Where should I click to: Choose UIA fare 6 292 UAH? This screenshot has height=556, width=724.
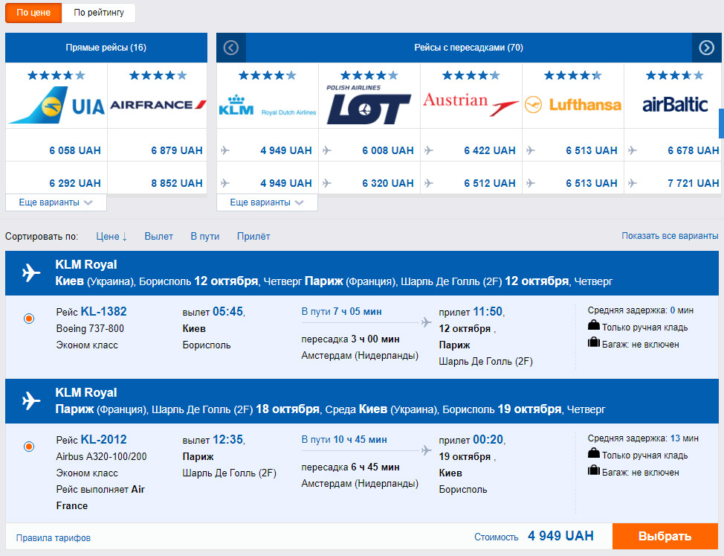click(x=75, y=183)
